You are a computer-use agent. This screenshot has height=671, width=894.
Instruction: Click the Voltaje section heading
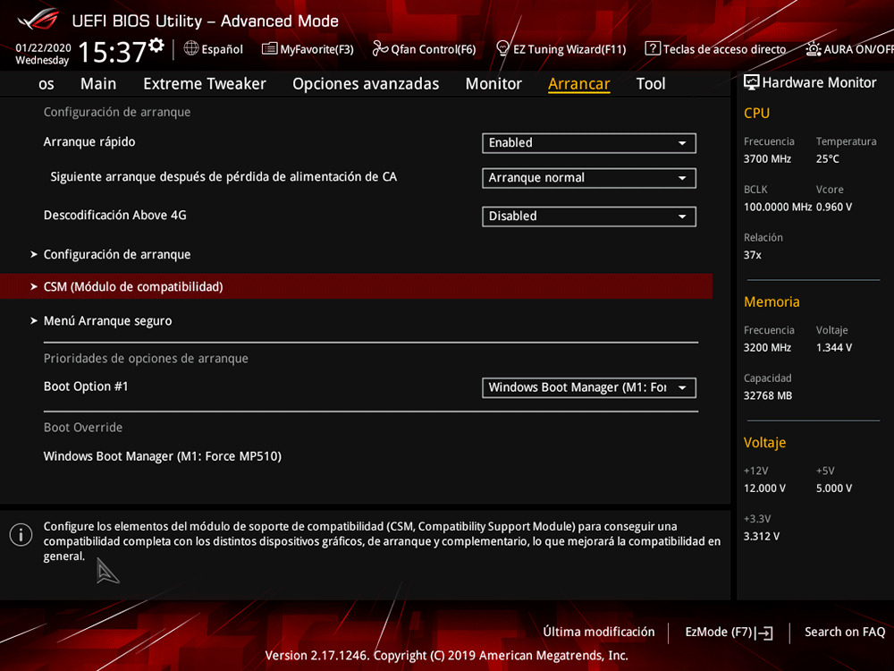[764, 443]
